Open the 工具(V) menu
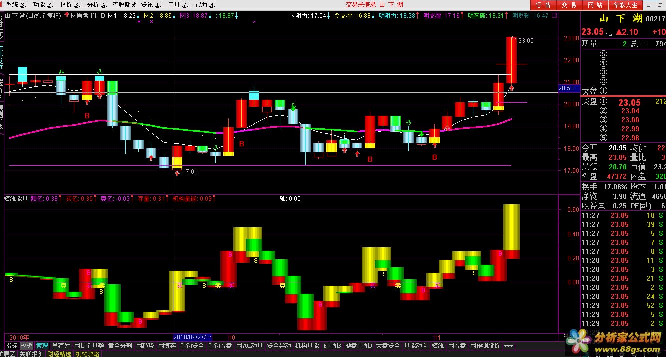666x357 pixels. pyautogui.click(x=178, y=5)
